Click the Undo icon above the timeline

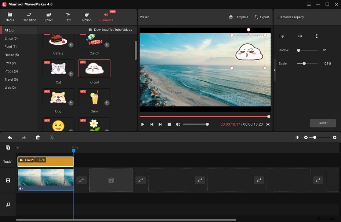click(10, 137)
